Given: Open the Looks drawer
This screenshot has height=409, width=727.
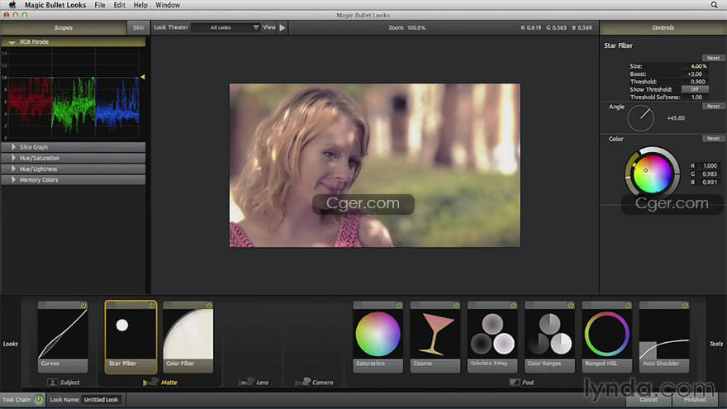Looking at the screenshot, I should tap(10, 344).
